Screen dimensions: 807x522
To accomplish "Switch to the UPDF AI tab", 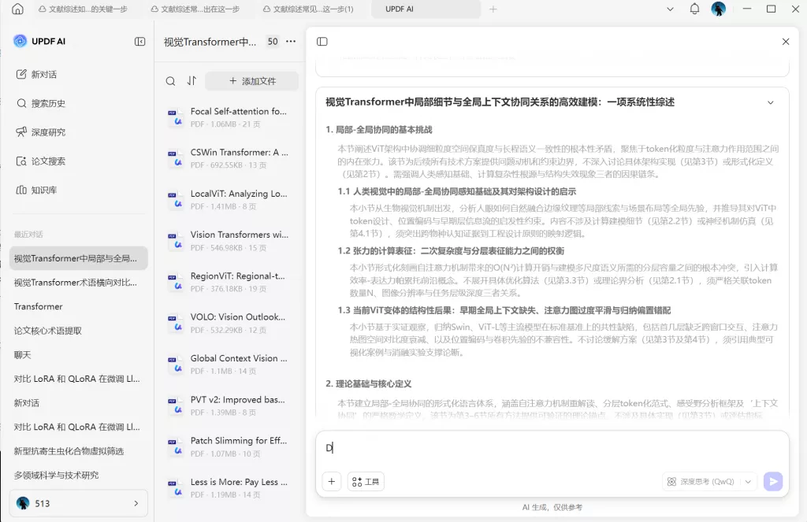I will [x=426, y=9].
